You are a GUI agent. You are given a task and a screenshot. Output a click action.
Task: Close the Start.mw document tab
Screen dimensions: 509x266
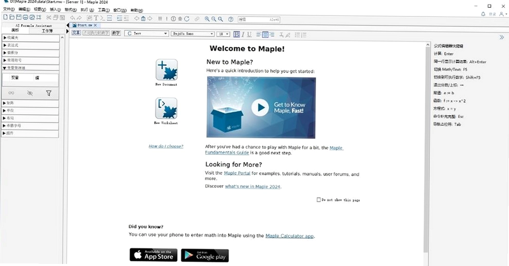click(95, 25)
